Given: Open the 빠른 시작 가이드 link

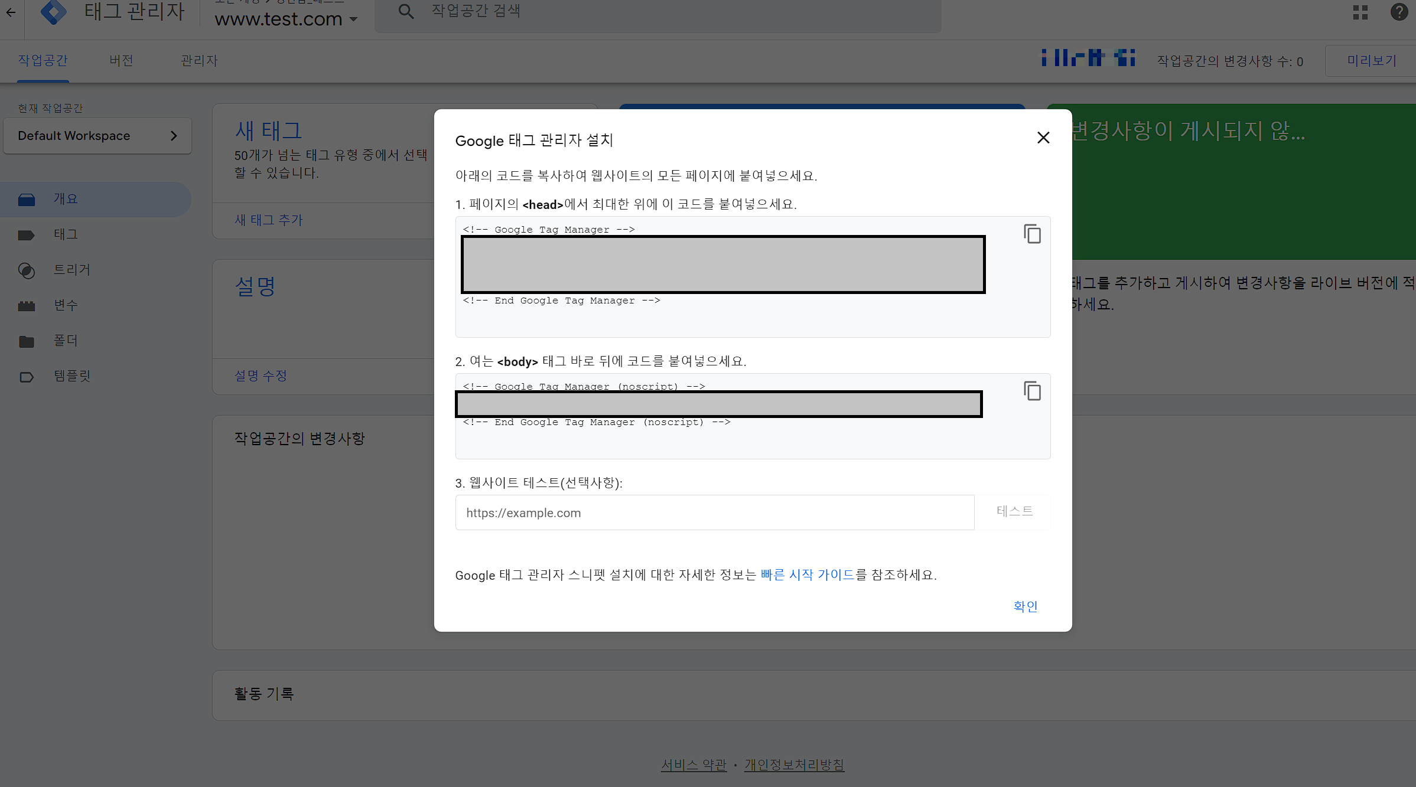Looking at the screenshot, I should pyautogui.click(x=807, y=575).
